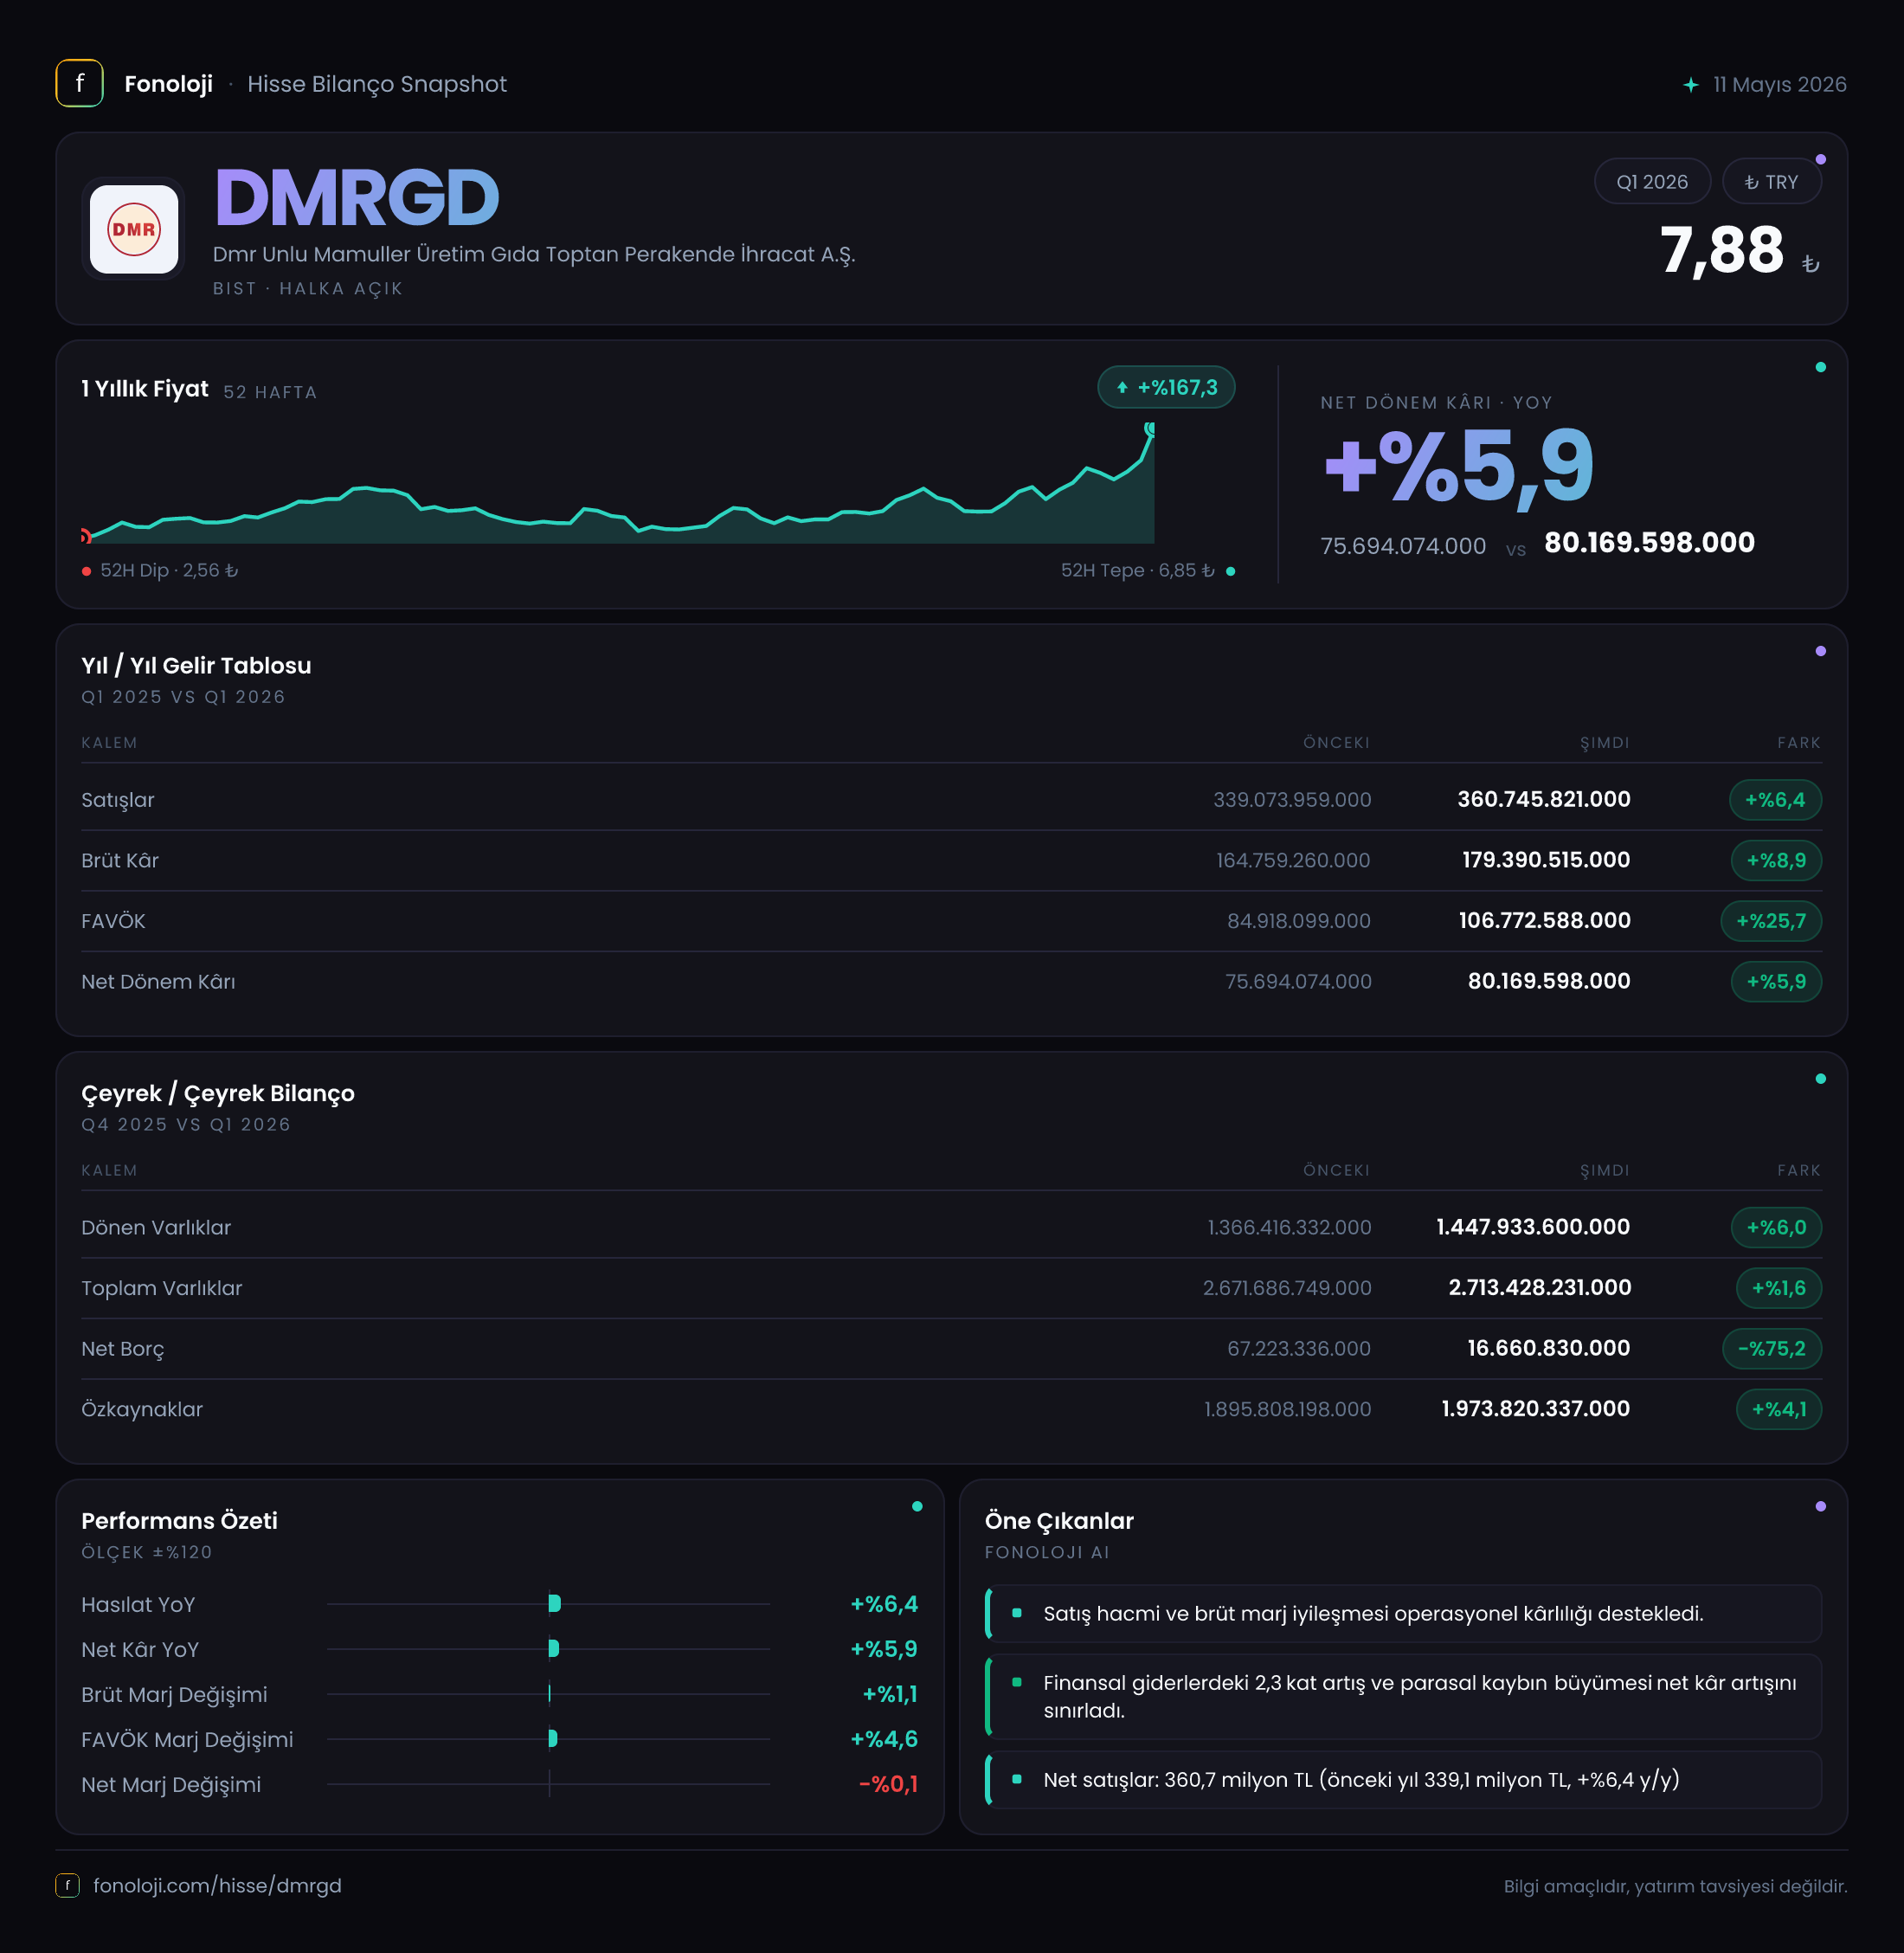Click the 7,88 share price value

coord(1722,250)
